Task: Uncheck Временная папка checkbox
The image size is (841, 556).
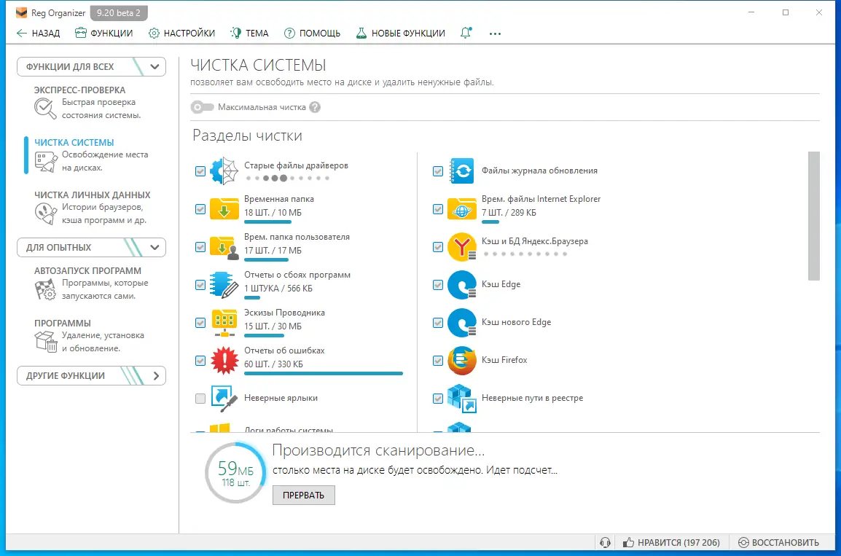Action: (x=200, y=209)
